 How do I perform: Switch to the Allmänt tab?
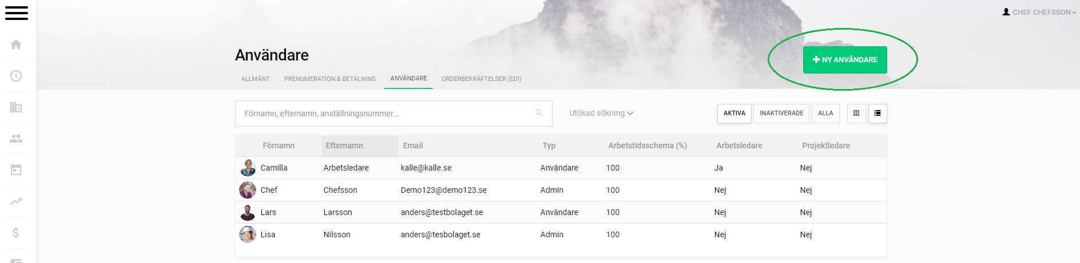(x=255, y=79)
